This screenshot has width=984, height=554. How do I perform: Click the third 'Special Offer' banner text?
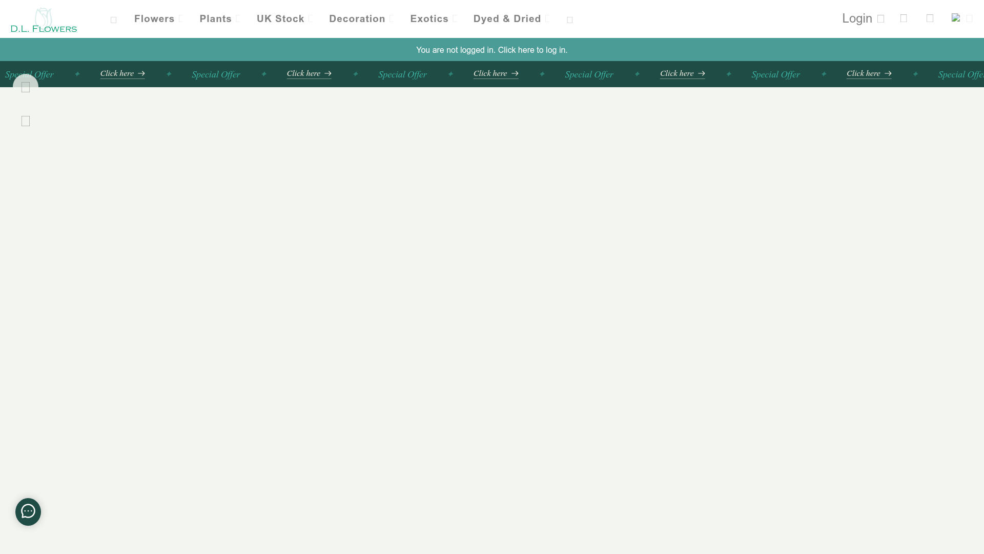click(x=402, y=74)
